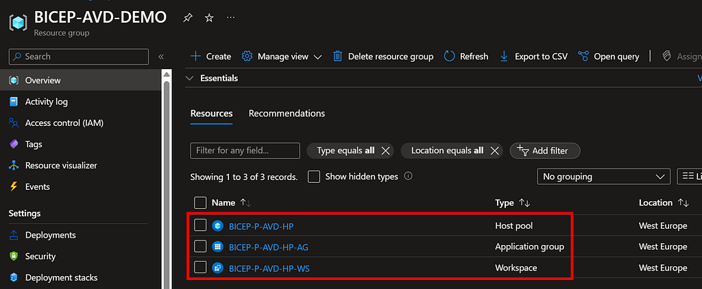
Task: Click the purple Tags icon
Action: coord(14,144)
